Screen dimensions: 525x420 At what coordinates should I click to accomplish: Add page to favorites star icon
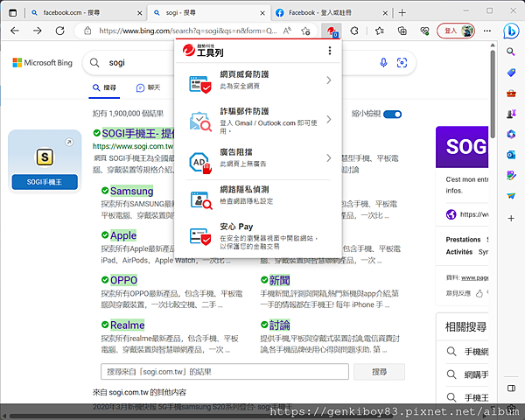(x=305, y=31)
